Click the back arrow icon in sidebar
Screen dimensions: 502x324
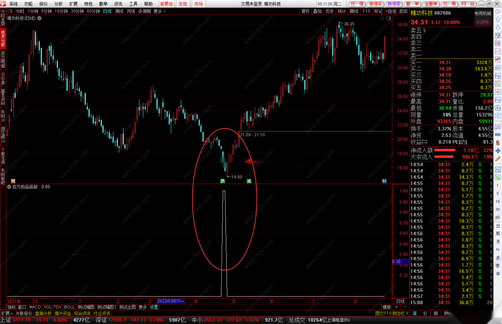click(497, 12)
